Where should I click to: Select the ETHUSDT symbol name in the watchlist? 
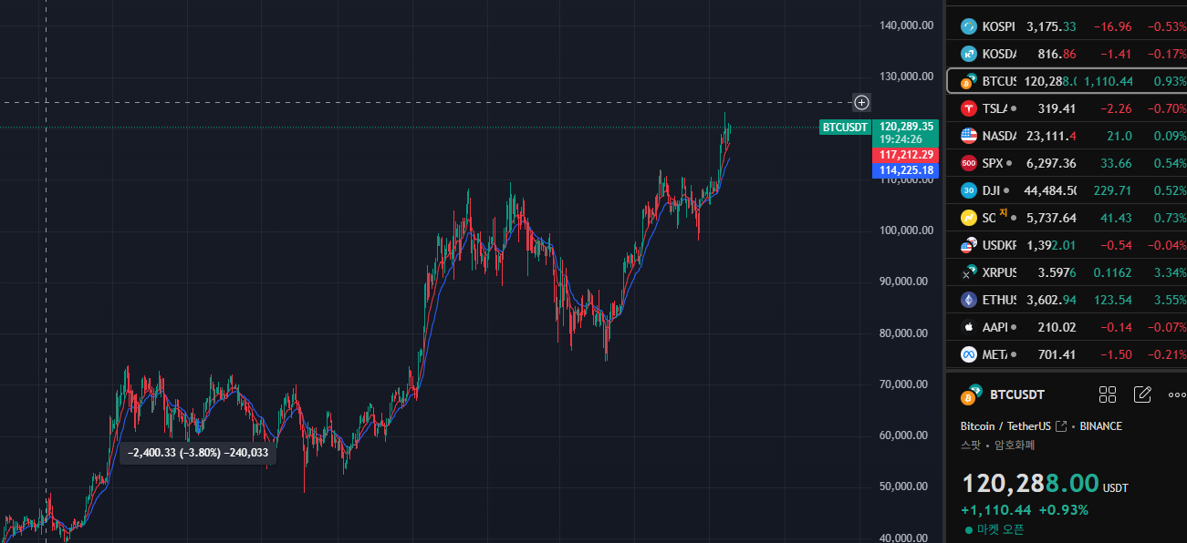coord(999,300)
